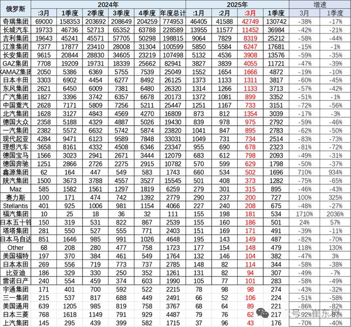The height and width of the screenshot is (327, 351).
Task: Click red value 8319
Action: coord(250,38)
